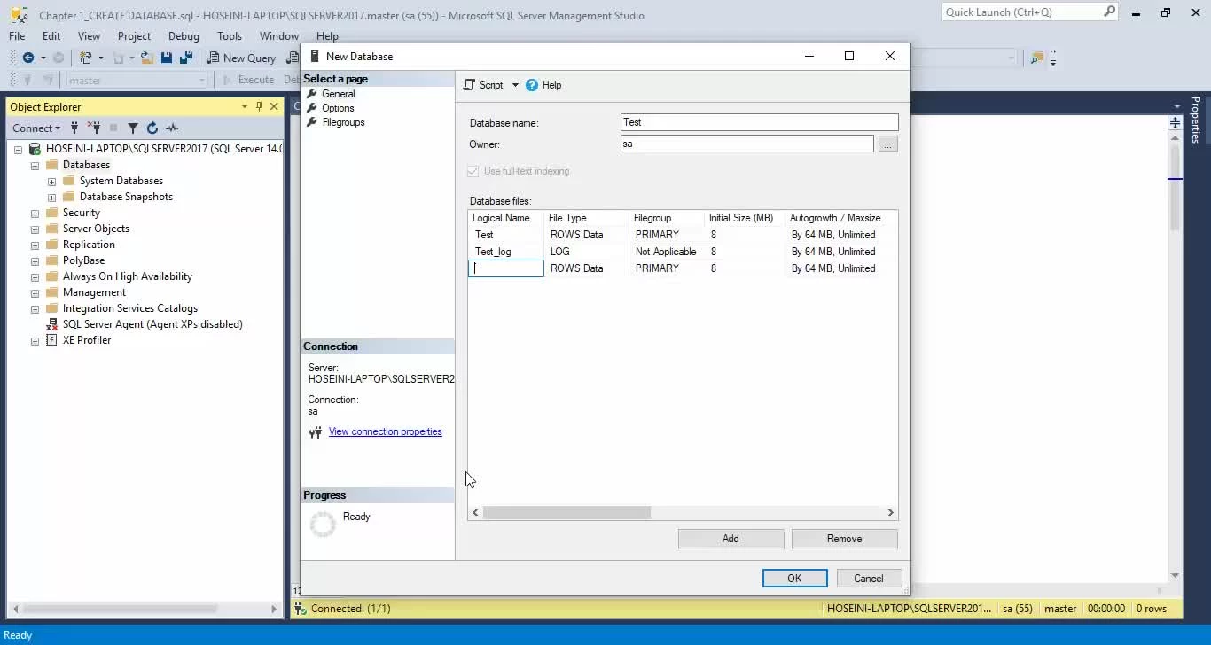
Task: Click the Logical Name column header
Action: pyautogui.click(x=504, y=218)
